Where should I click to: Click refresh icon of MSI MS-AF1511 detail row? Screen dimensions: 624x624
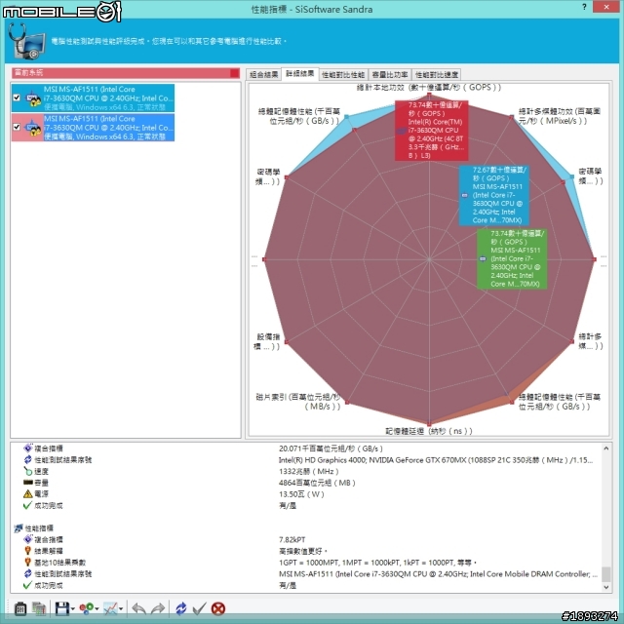(28, 574)
